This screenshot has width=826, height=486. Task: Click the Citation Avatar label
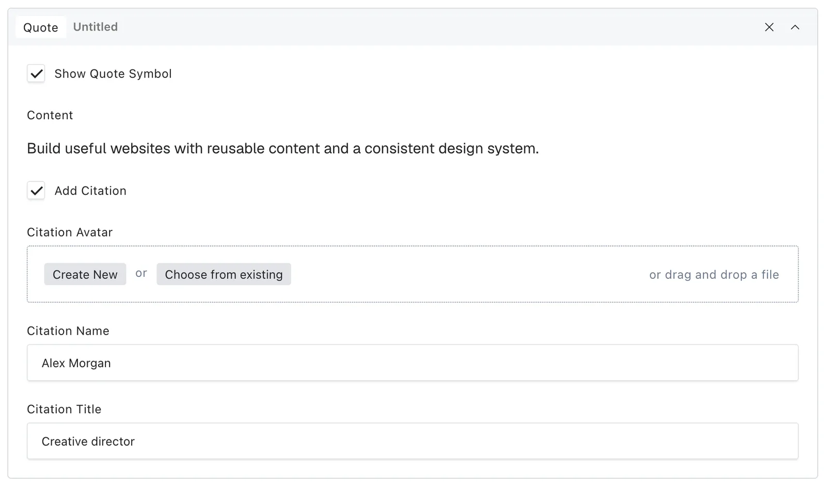(70, 232)
